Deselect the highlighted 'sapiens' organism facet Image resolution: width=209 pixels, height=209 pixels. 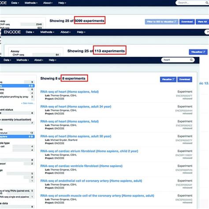pyautogui.click(x=17, y=137)
